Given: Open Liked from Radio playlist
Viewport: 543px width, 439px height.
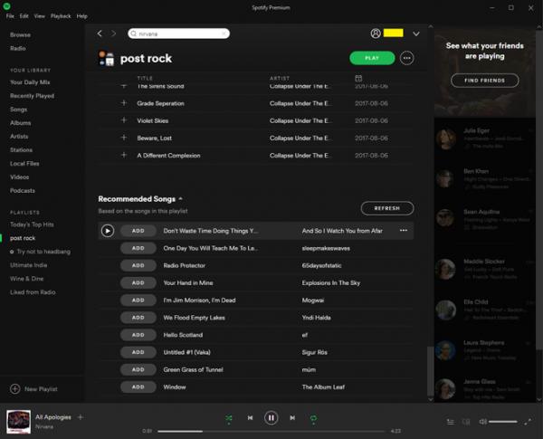Looking at the screenshot, I should pos(33,291).
